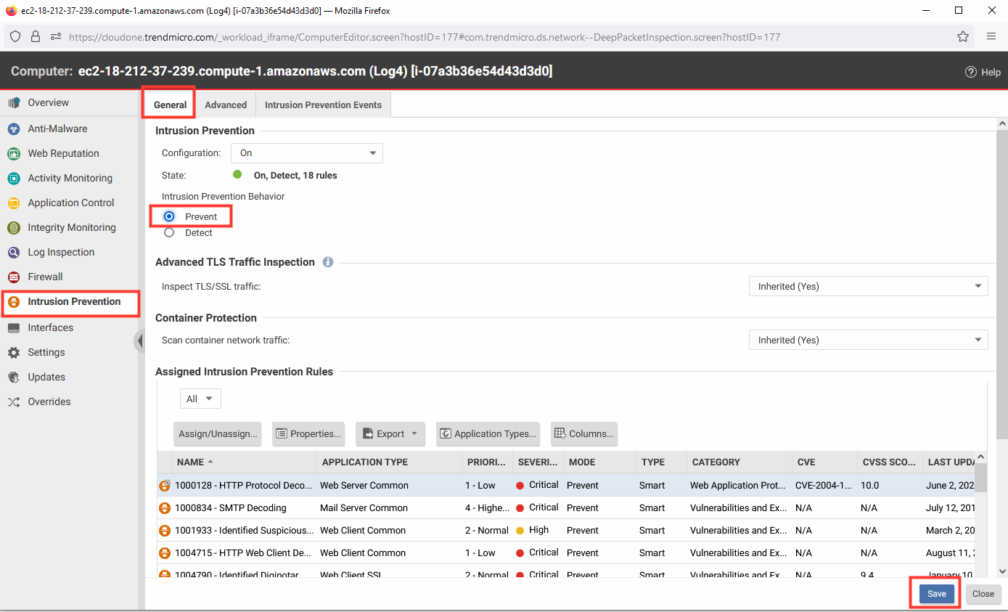
Task: Bookmark this page with the star icon
Action: click(963, 36)
